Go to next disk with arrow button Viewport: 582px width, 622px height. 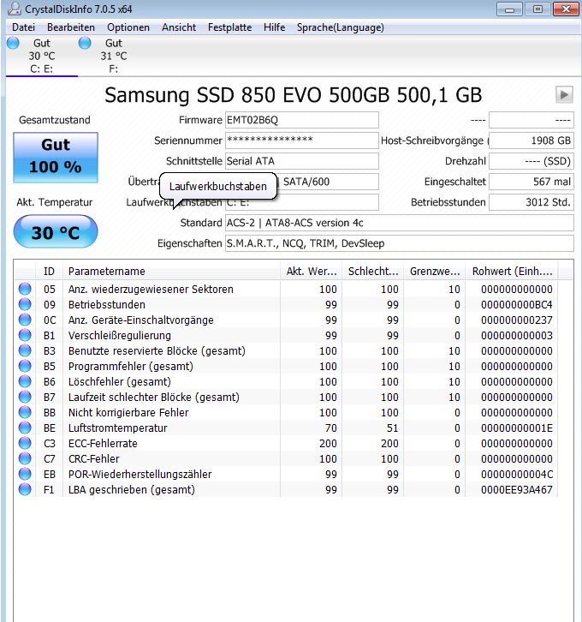pos(564,95)
